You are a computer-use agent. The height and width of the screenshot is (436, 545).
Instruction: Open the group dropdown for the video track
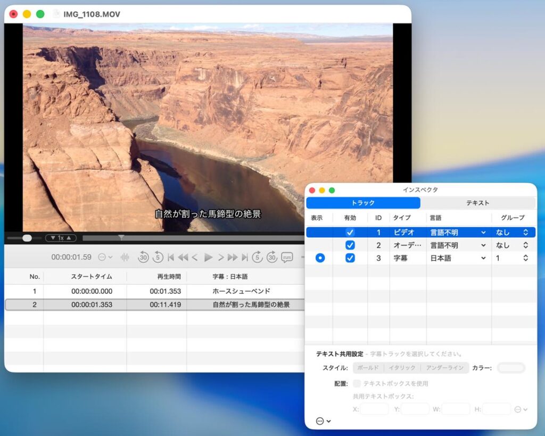point(512,233)
